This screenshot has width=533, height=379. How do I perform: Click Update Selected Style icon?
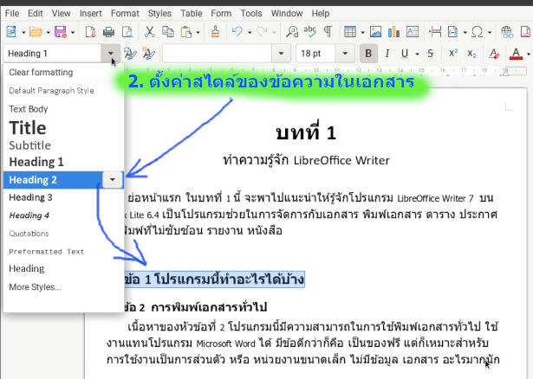(130, 54)
